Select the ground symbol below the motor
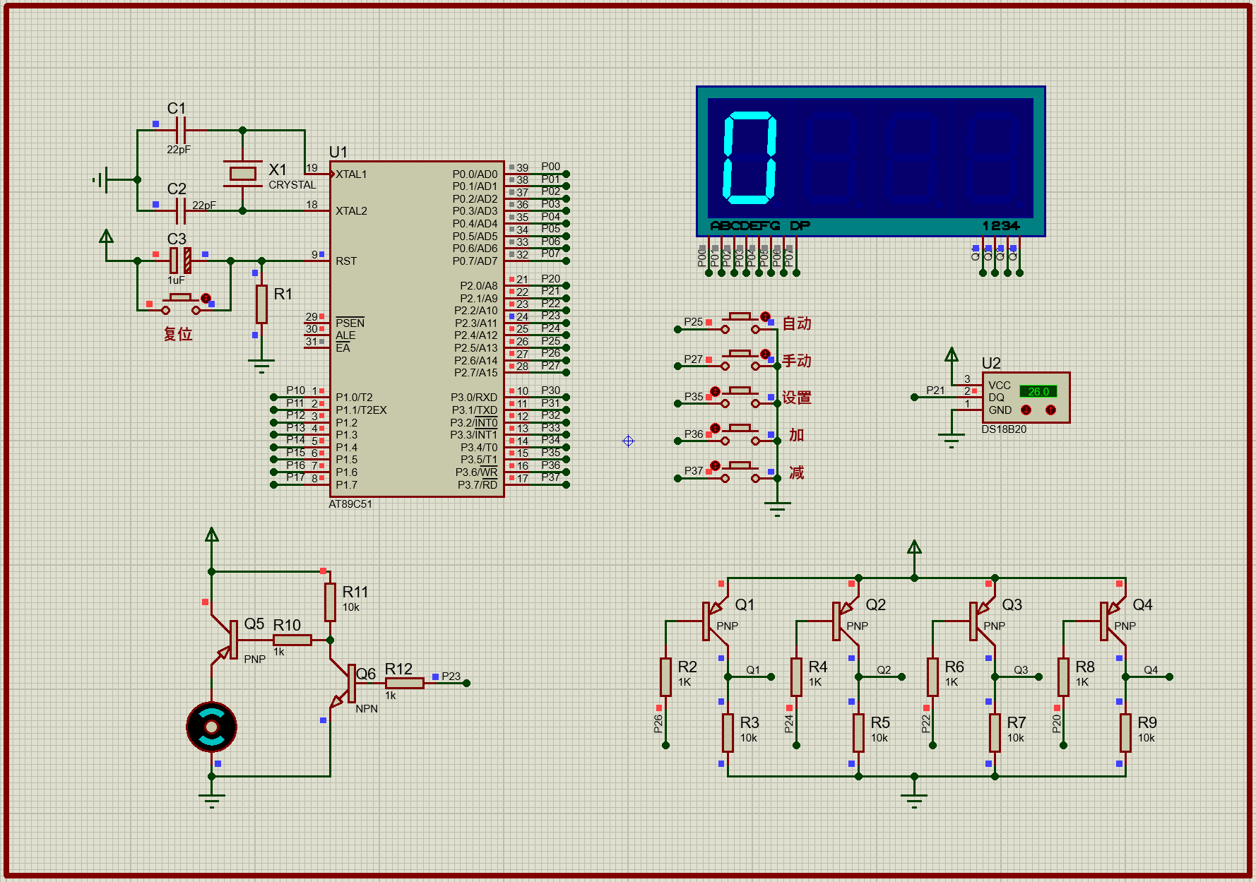Image resolution: width=1256 pixels, height=882 pixels. tap(211, 801)
